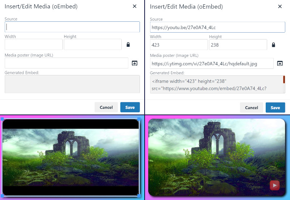Grab the bottom-left resize handle of the selected video
The width and height of the screenshot is (290, 200).
point(2,196)
